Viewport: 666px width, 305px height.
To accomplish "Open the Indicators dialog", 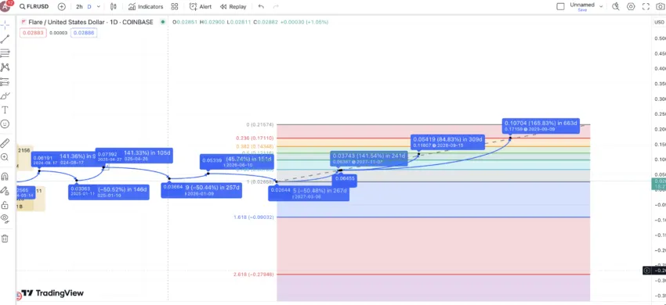I will 146,7.
